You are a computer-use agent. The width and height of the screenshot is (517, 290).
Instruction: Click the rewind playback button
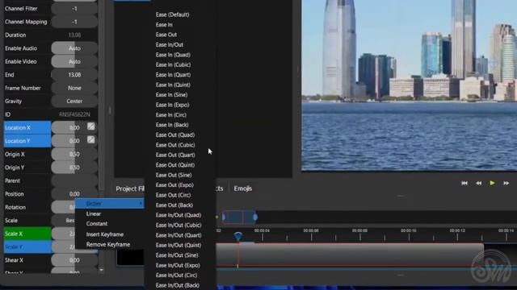click(478, 183)
